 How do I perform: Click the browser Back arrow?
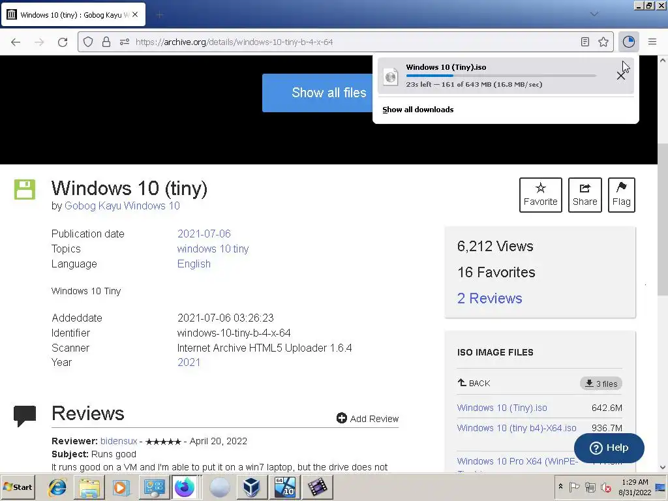point(16,42)
